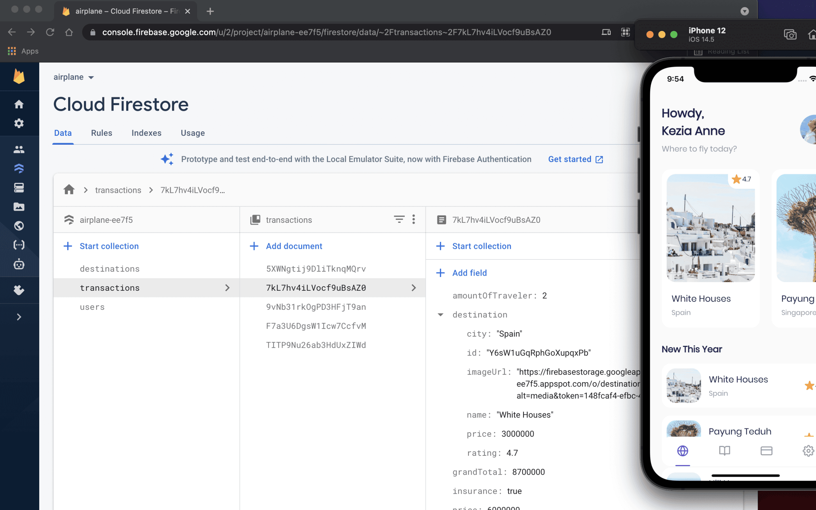Viewport: 816px width, 510px height.
Task: Click the 7kL7hv4iLVocf9… breadcrumb
Action: point(193,190)
